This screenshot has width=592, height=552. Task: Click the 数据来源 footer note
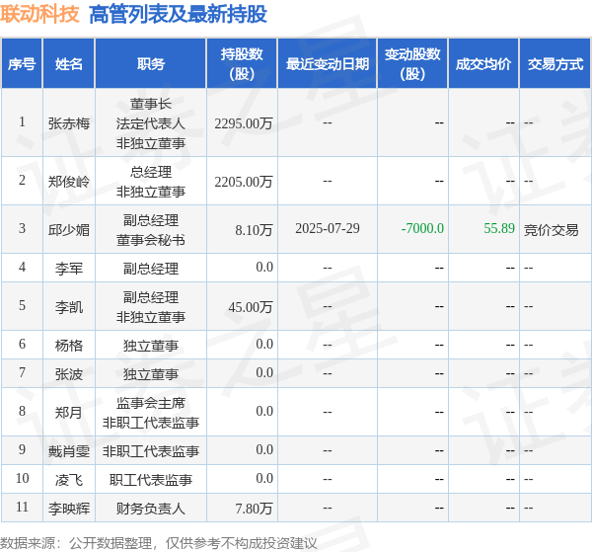(x=159, y=543)
